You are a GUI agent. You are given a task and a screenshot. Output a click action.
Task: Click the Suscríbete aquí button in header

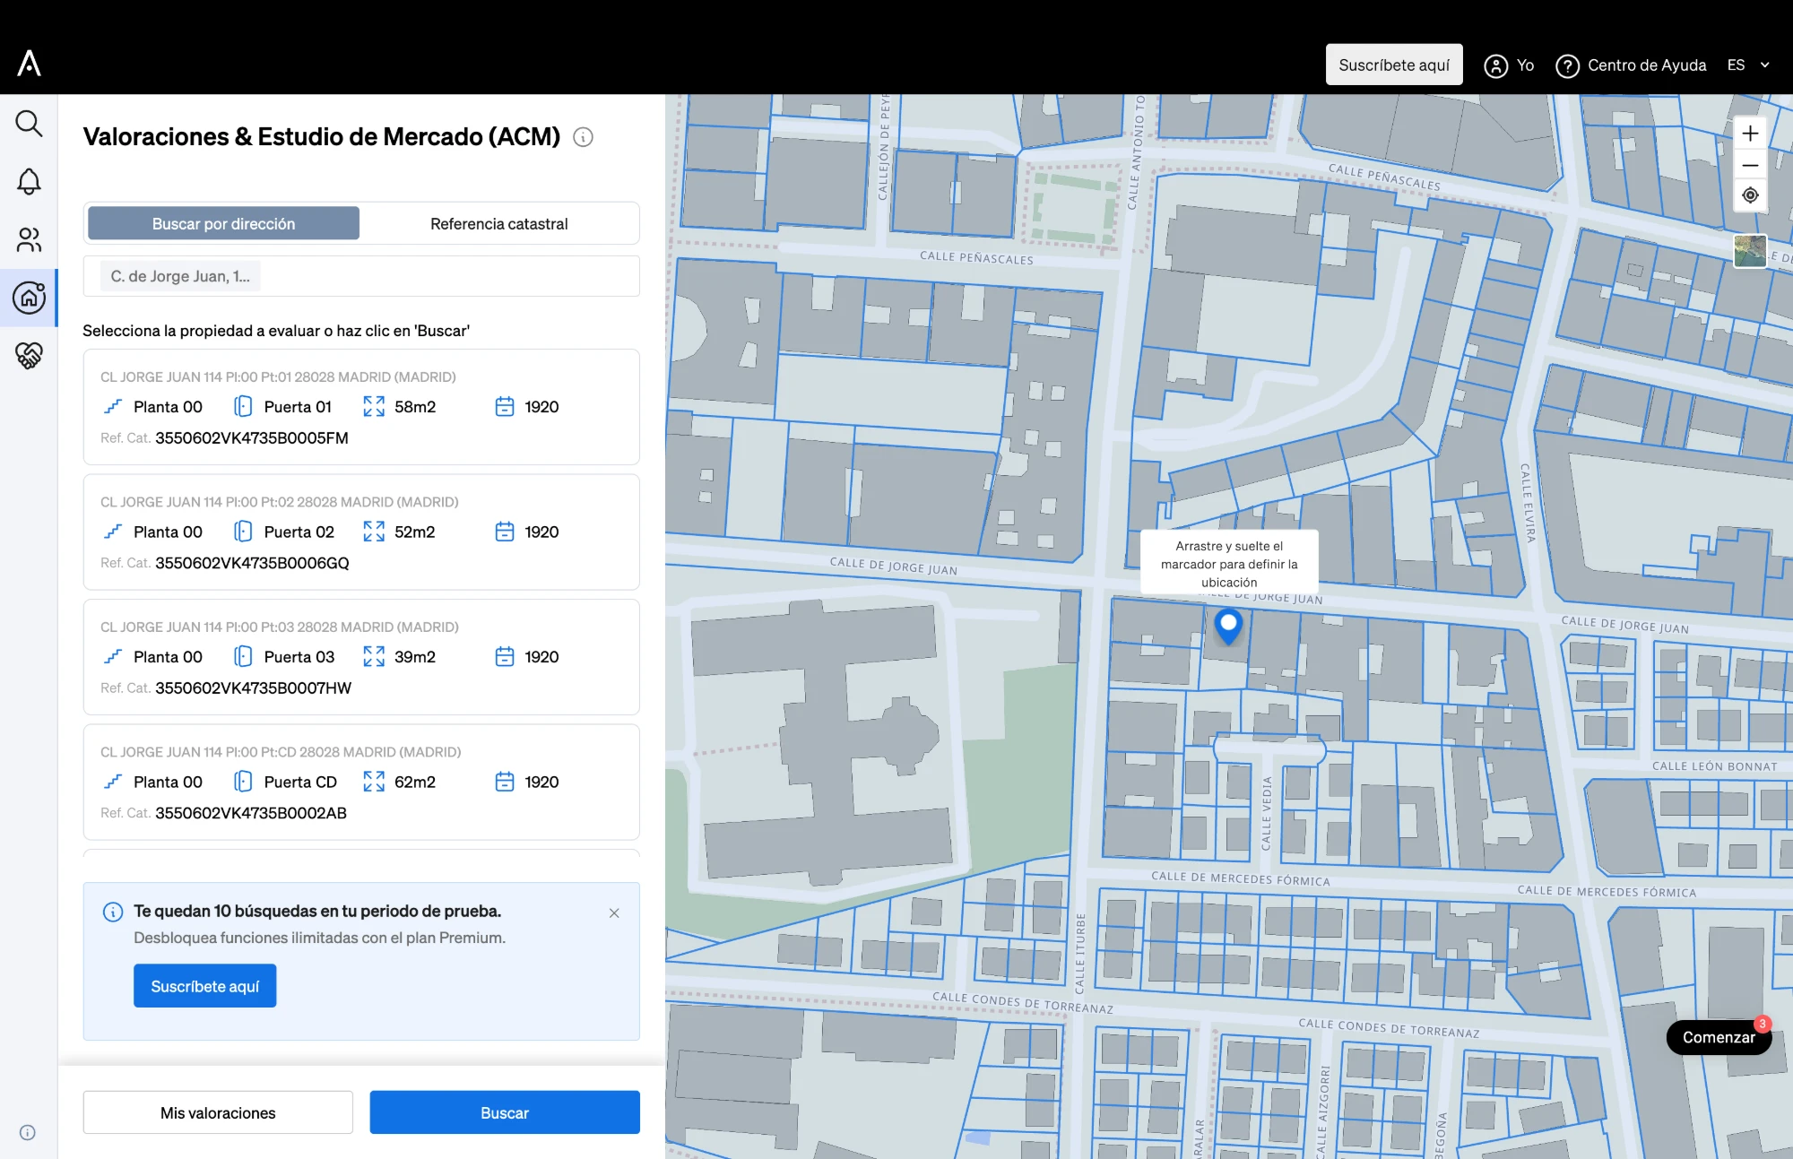pyautogui.click(x=1394, y=65)
